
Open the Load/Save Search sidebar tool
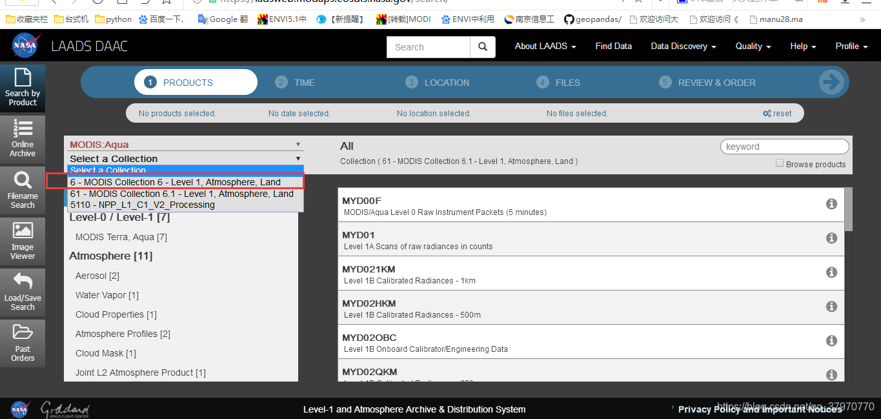pyautogui.click(x=23, y=292)
